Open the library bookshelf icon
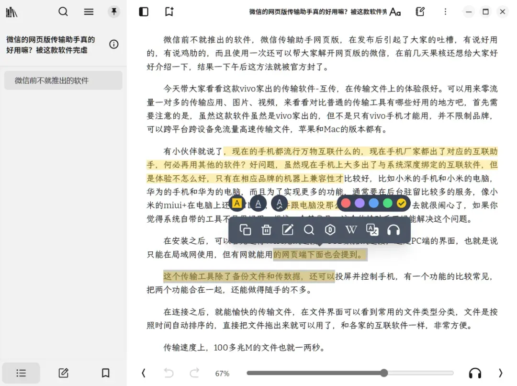 click(11, 12)
